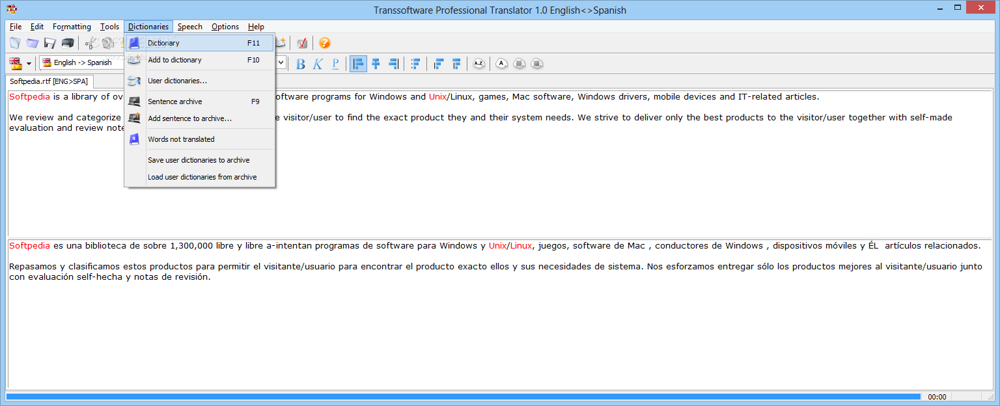
Task: Choose Save user dictionaries to archive
Action: pos(200,160)
